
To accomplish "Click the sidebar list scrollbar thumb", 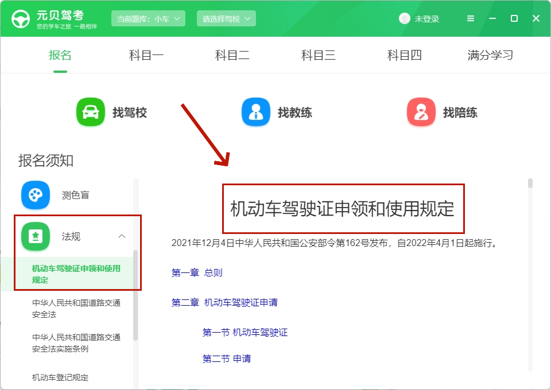I will click(x=135, y=295).
